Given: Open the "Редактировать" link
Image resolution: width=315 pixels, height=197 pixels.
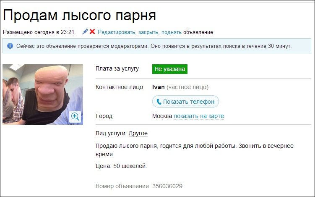Looking at the screenshot, I should 117,32.
